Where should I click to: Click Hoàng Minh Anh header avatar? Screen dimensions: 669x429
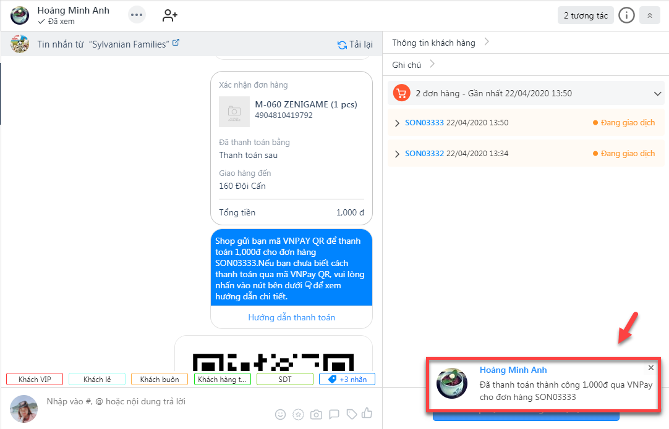point(20,16)
